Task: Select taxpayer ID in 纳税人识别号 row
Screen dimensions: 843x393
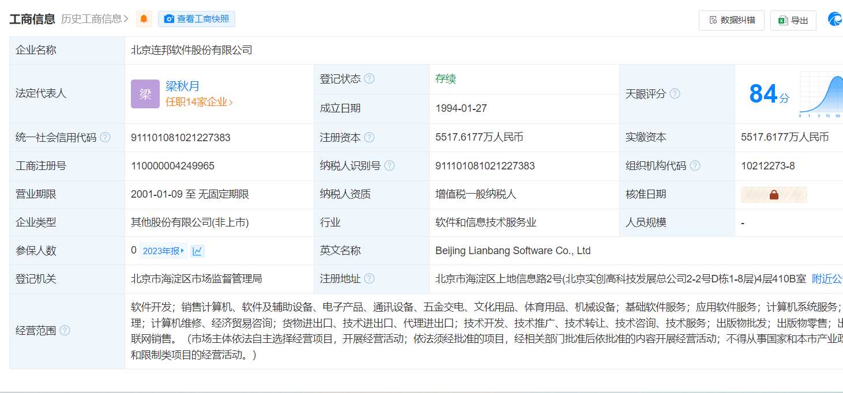Action: [x=485, y=166]
